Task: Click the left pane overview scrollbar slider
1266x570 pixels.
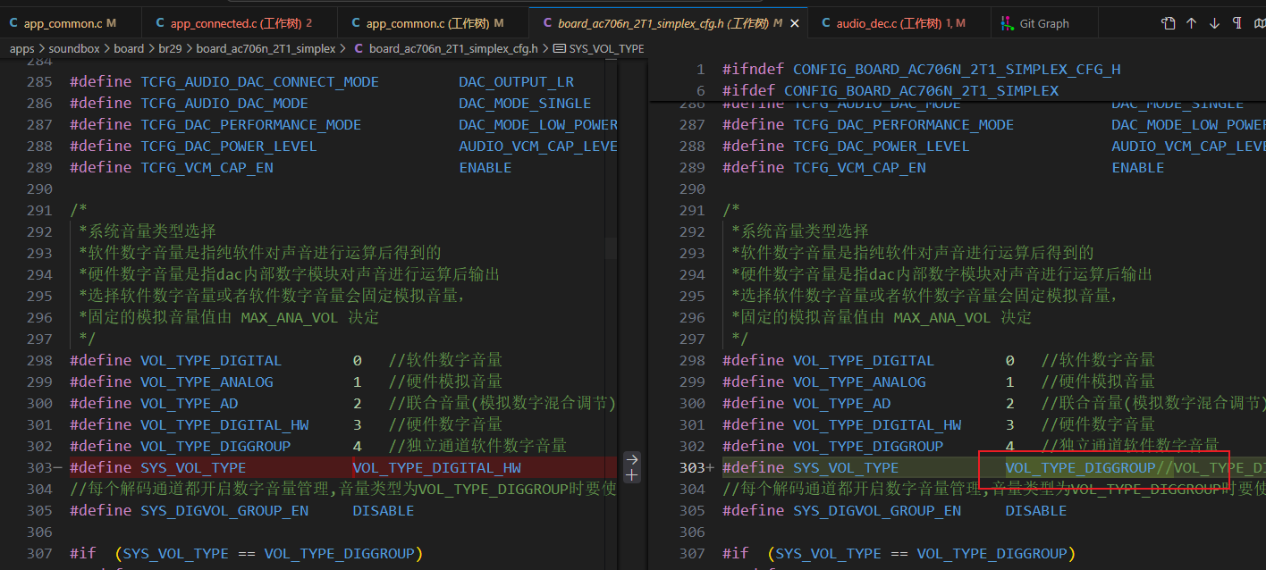Action: click(611, 247)
